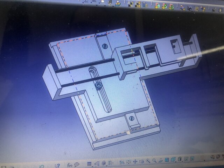The width and height of the screenshot is (224, 168).
Task: Click the equivalent dimensions bracket icon
Action: pos(111,163)
